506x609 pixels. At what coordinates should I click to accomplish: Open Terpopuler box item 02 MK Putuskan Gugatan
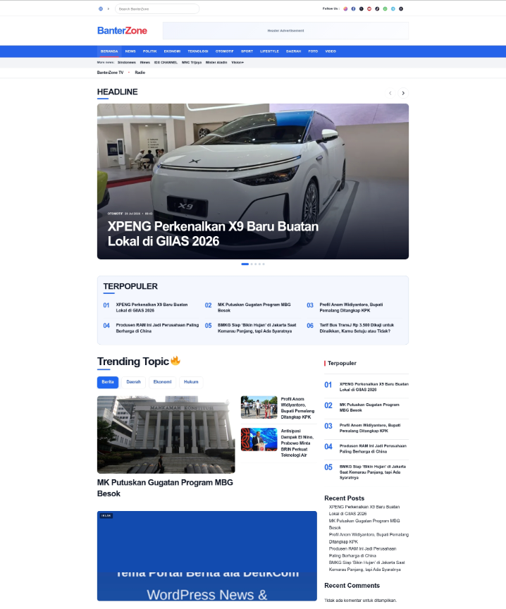[254, 307]
